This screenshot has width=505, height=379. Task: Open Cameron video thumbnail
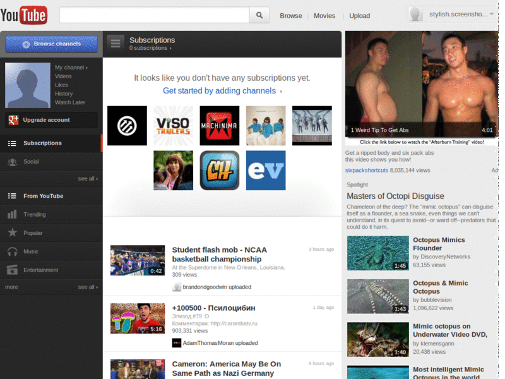click(x=138, y=369)
